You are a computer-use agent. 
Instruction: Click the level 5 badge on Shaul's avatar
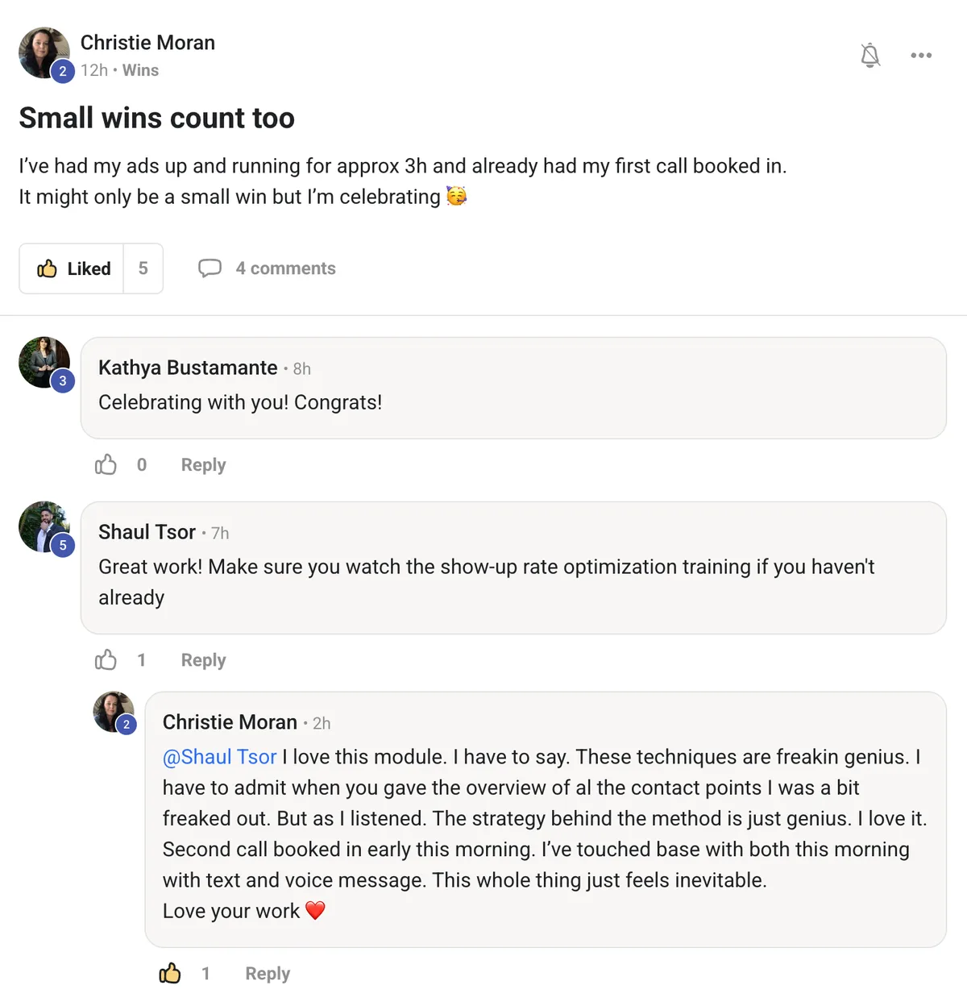[63, 546]
